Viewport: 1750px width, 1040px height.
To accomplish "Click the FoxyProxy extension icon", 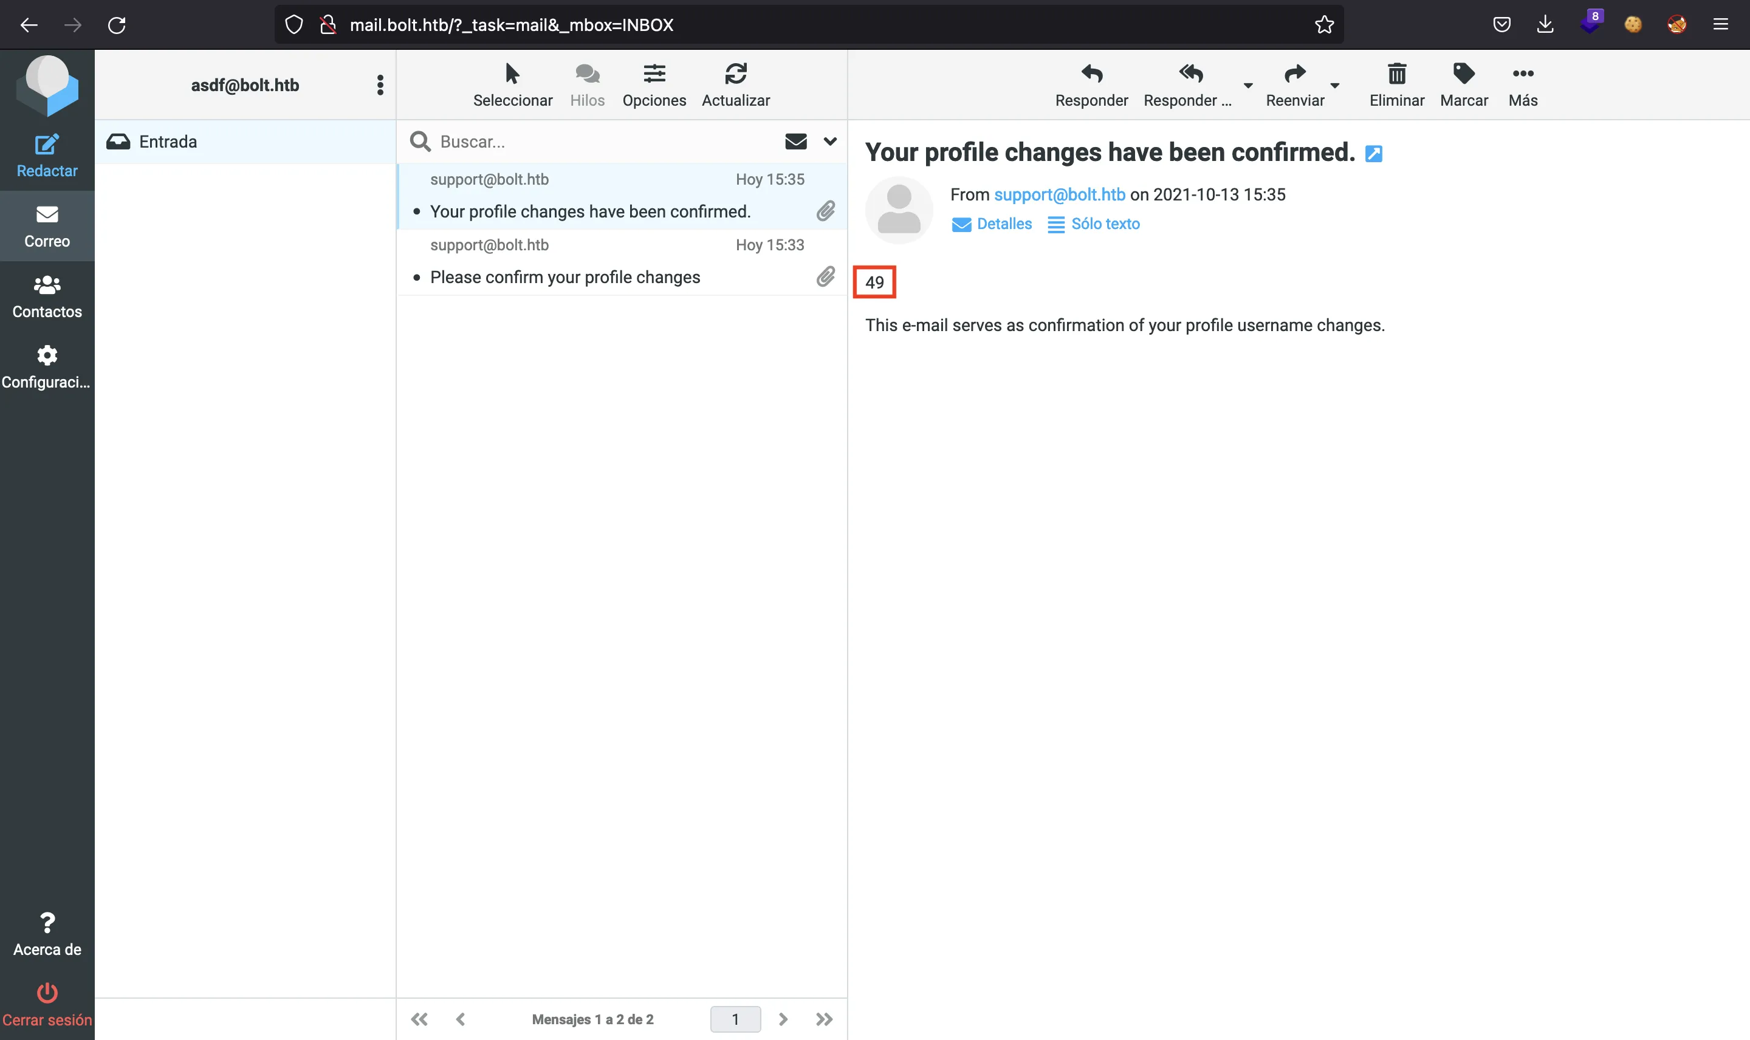I will pos(1676,26).
